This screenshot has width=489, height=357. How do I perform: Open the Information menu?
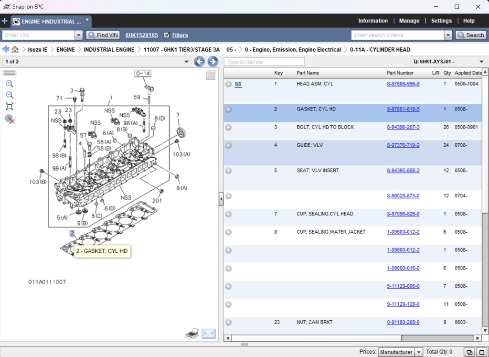[373, 21]
